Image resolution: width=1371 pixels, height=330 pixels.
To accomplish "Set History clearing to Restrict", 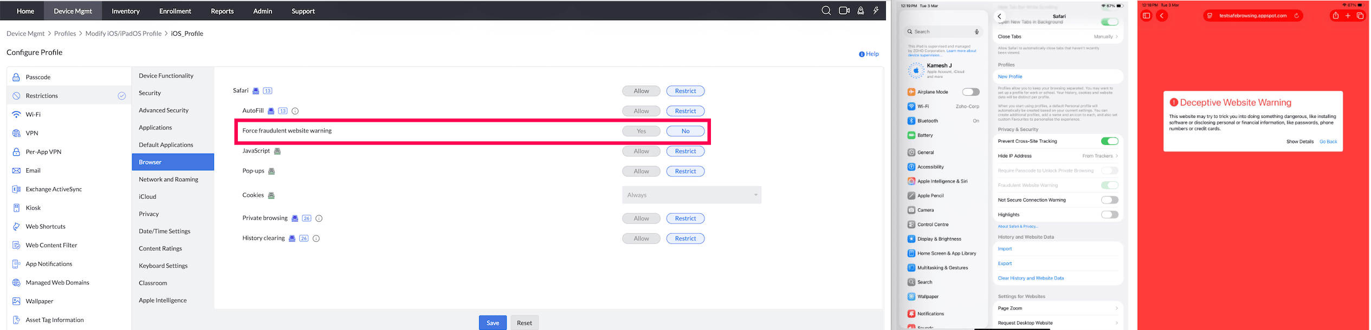I will tap(685, 239).
